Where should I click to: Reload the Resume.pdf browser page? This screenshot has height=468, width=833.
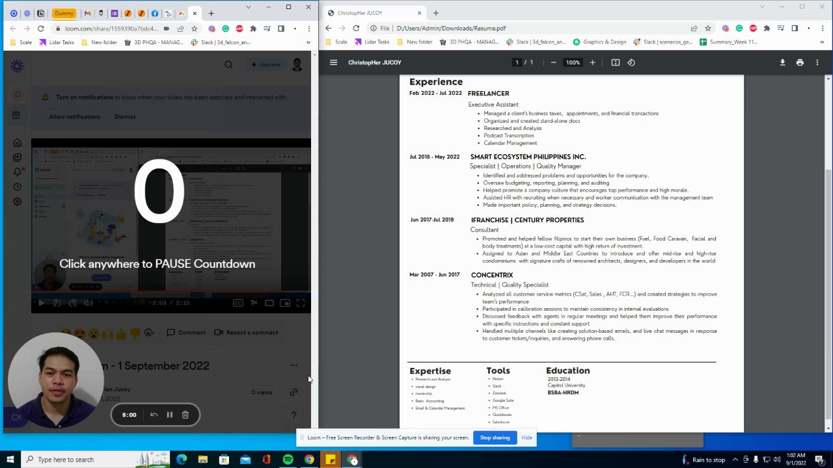356,28
